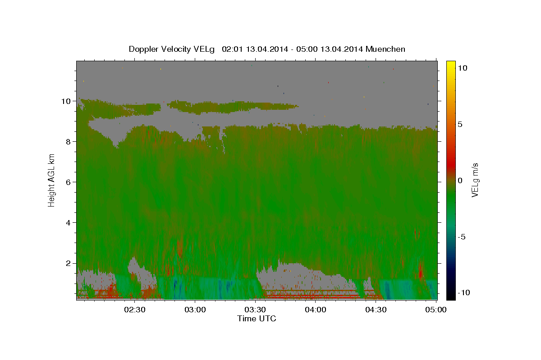Screen dimensions: 541x360
Task: Click the 'Muenchen' station name in the title
Action: point(386,49)
